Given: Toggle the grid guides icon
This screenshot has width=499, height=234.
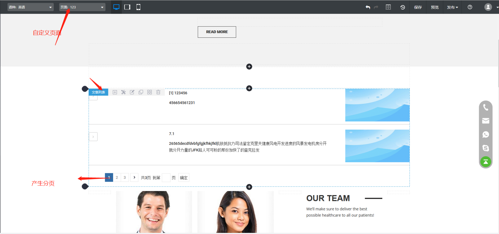Looking at the screenshot, I should click(x=388, y=7).
